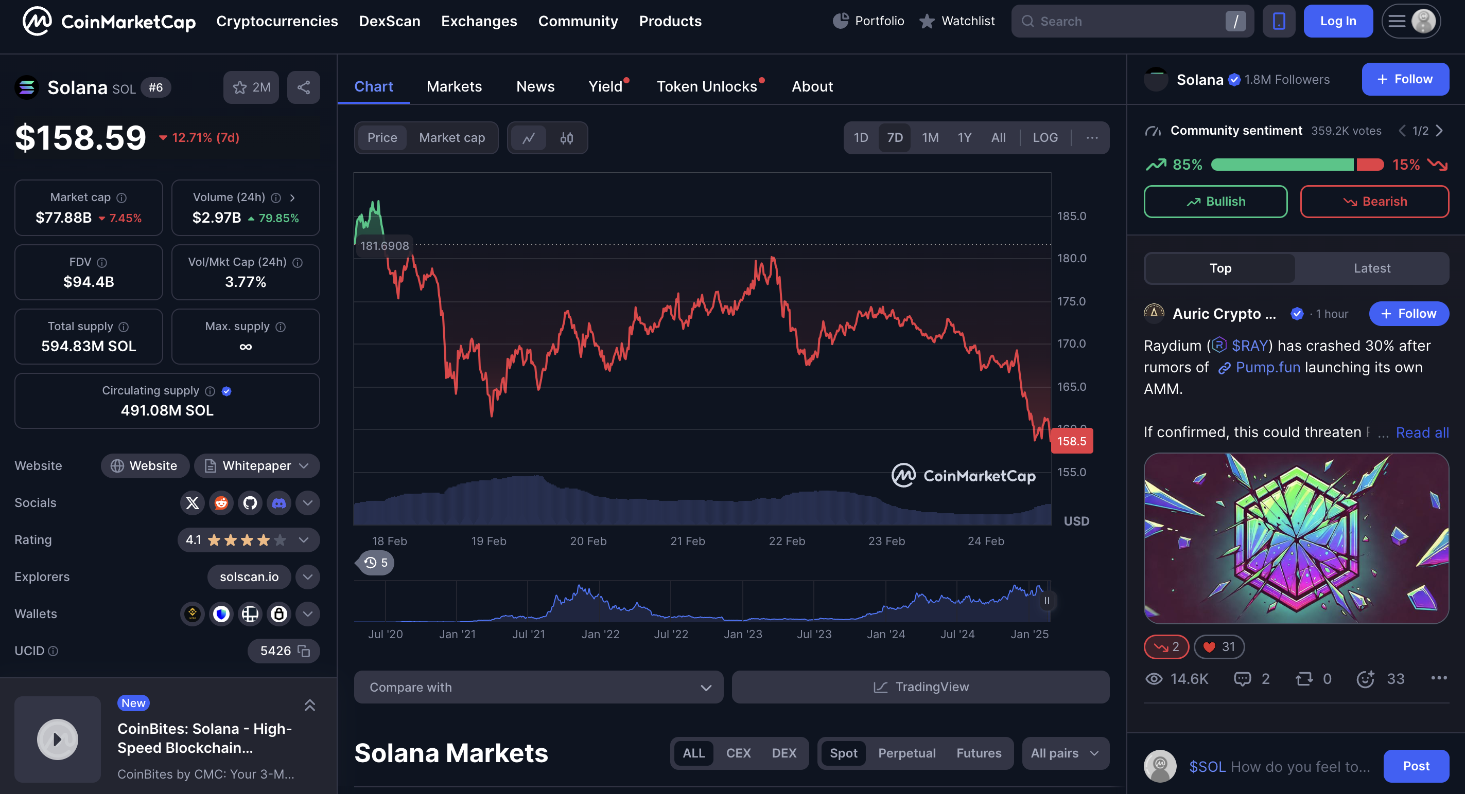Expand the Rating 4.1 dropdown
Viewport: 1465px width, 794px height.
click(249, 540)
